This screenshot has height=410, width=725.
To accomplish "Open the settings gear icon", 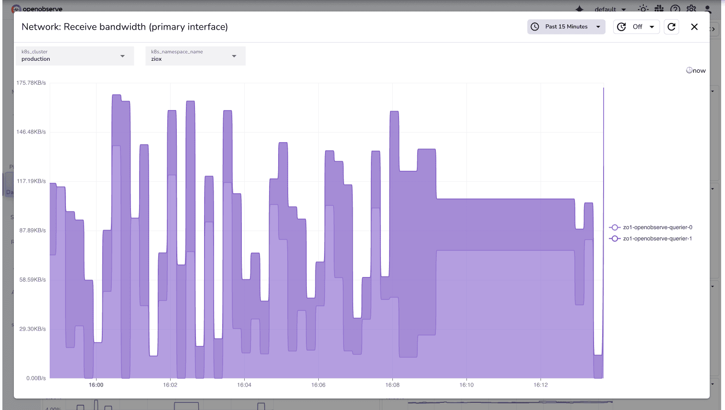I will coord(691,9).
